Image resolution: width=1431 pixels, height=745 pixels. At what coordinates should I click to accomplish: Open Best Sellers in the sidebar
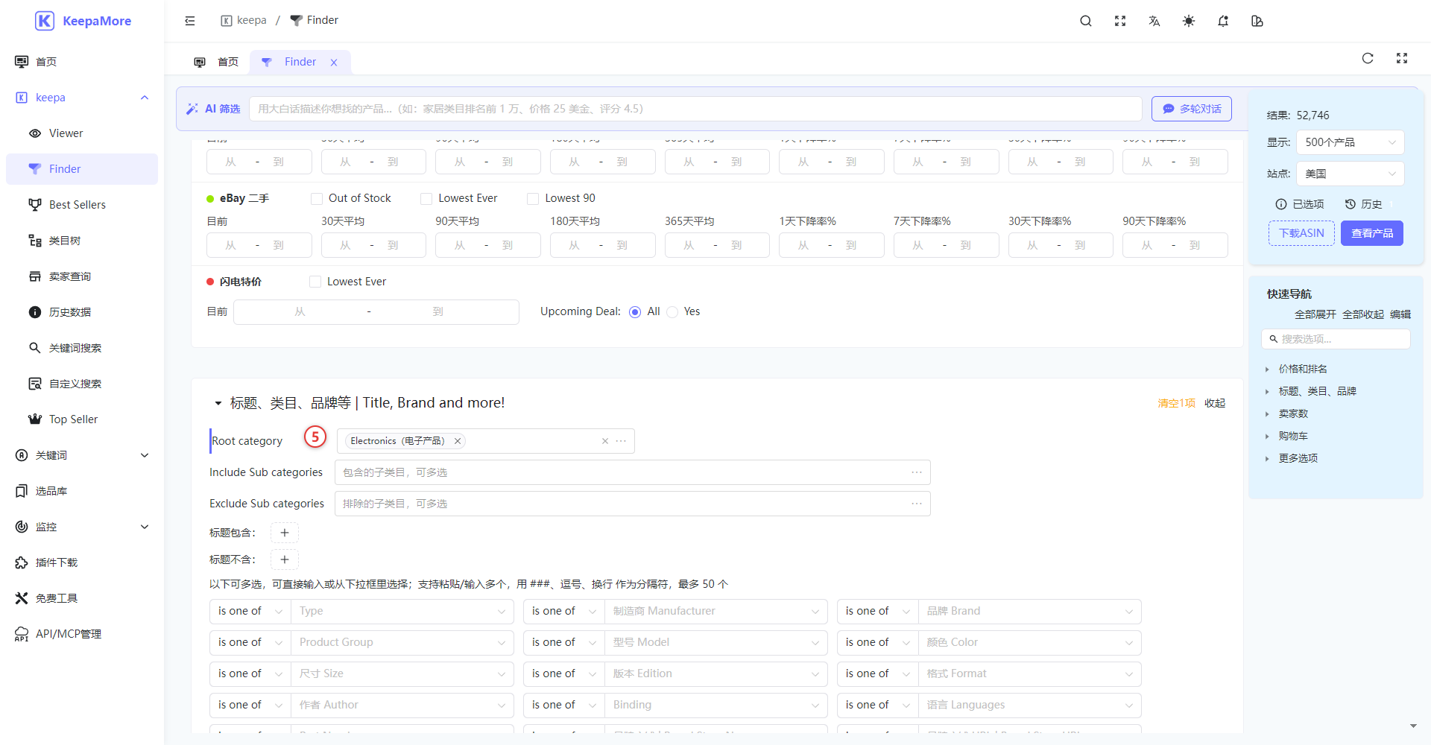[78, 205]
